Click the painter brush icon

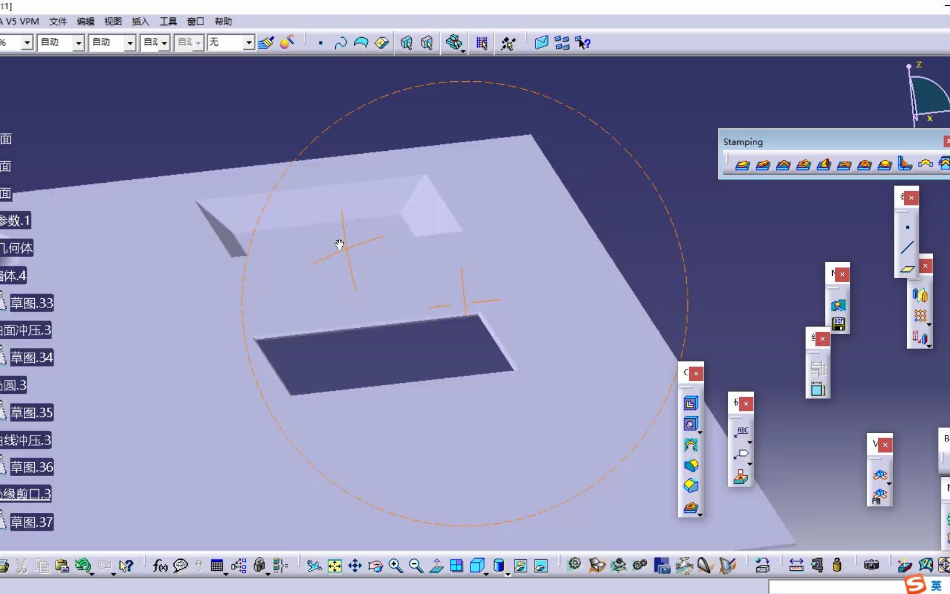pyautogui.click(x=266, y=42)
